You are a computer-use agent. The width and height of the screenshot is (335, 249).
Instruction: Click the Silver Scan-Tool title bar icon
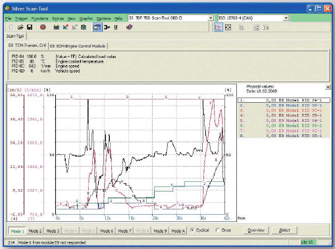[x=8, y=9]
